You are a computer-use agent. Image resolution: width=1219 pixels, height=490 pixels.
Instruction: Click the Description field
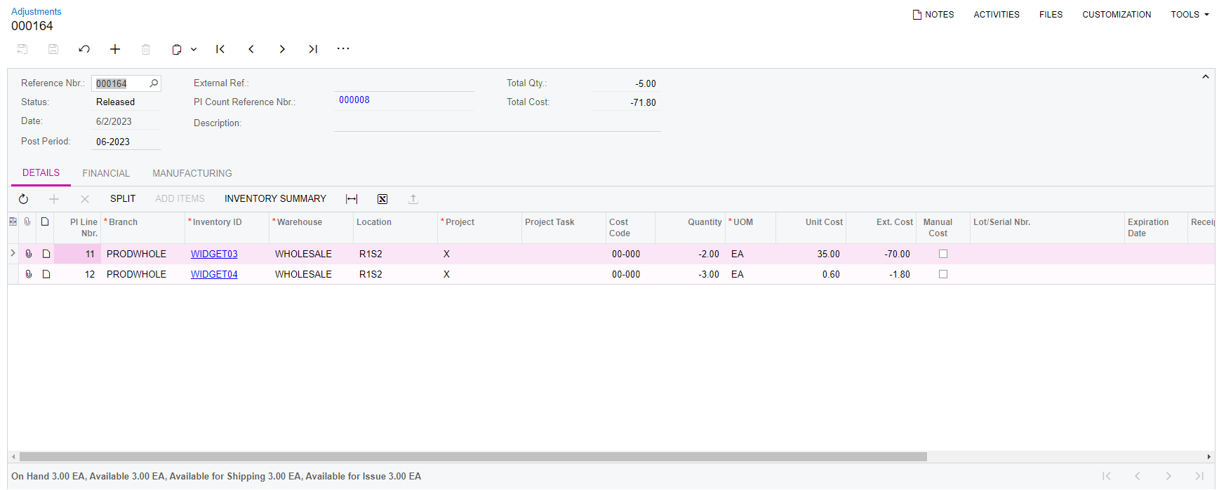497,123
